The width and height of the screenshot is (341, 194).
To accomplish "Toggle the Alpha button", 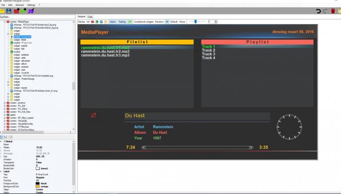I will (x=113, y=21).
